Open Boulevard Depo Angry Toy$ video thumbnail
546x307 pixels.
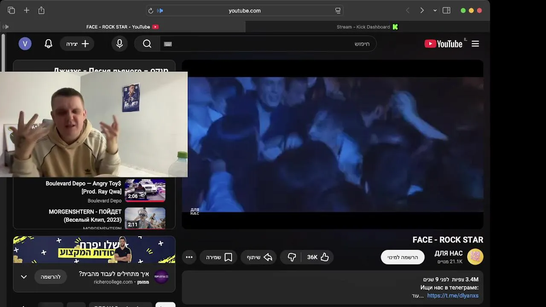click(145, 191)
